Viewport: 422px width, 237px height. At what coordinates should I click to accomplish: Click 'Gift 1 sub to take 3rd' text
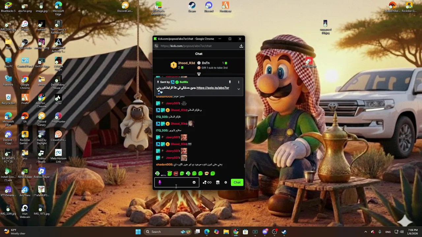(214, 68)
